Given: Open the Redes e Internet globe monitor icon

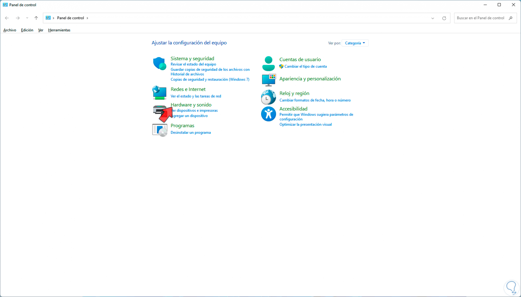Looking at the screenshot, I should click(159, 93).
